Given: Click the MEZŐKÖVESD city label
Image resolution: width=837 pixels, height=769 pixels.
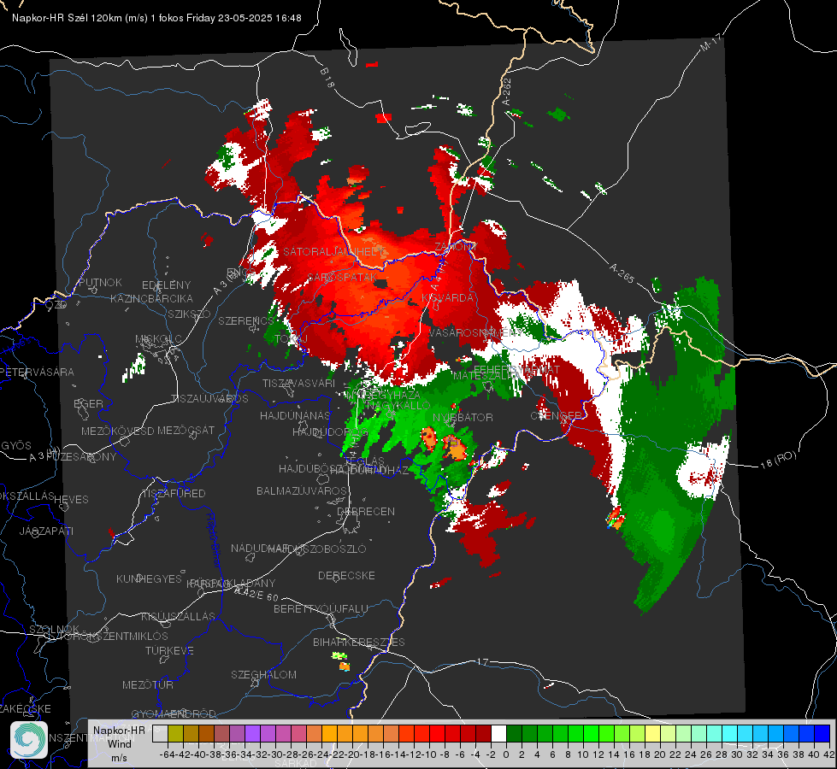Looking at the screenshot, I should (x=117, y=431).
